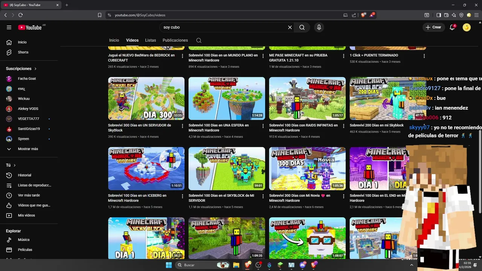Open a new browser tab
The height and width of the screenshot is (271, 482).
(x=67, y=5)
